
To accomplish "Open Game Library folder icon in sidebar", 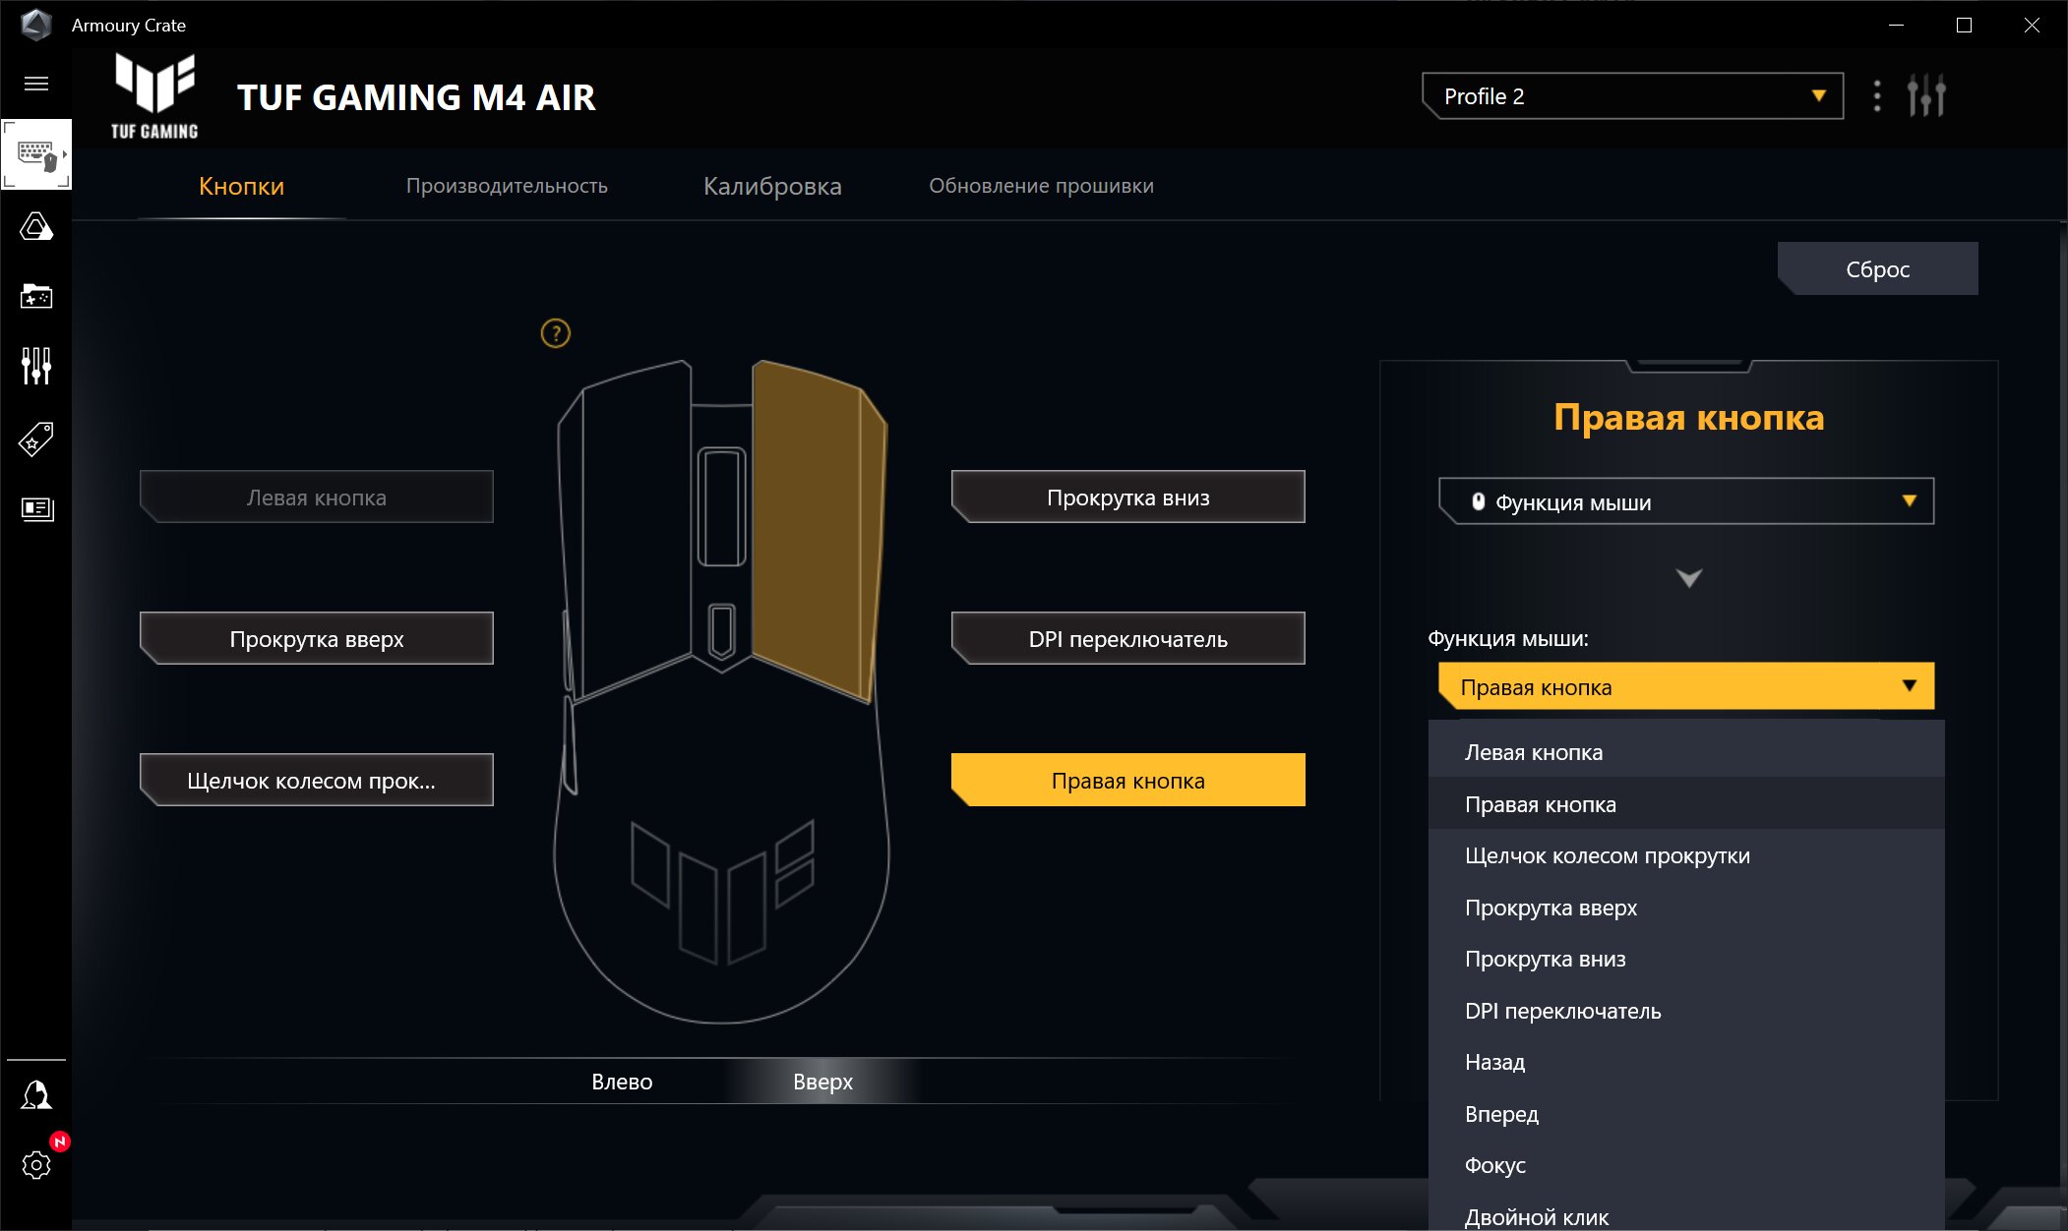I will [x=36, y=296].
